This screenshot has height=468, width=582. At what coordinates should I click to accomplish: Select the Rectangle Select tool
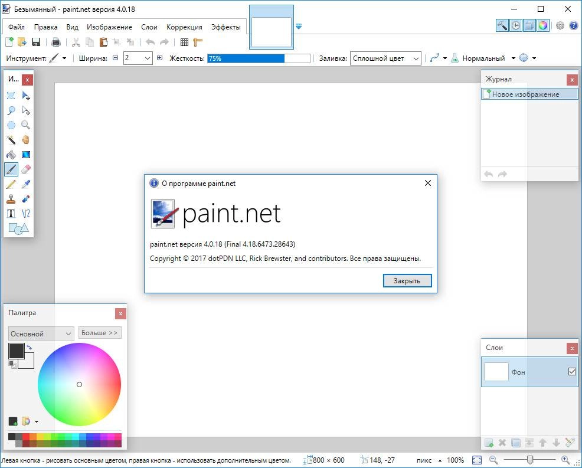point(11,96)
